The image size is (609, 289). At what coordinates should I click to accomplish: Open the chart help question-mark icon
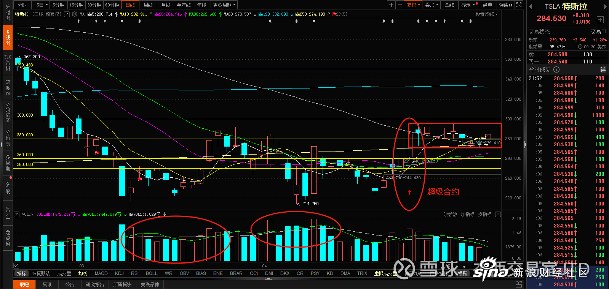coord(67,14)
